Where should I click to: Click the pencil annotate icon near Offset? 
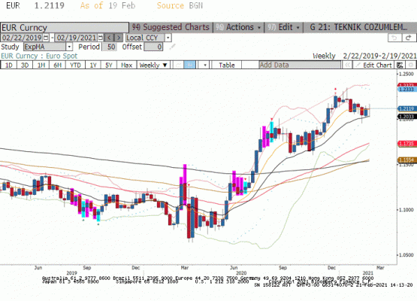point(172,47)
